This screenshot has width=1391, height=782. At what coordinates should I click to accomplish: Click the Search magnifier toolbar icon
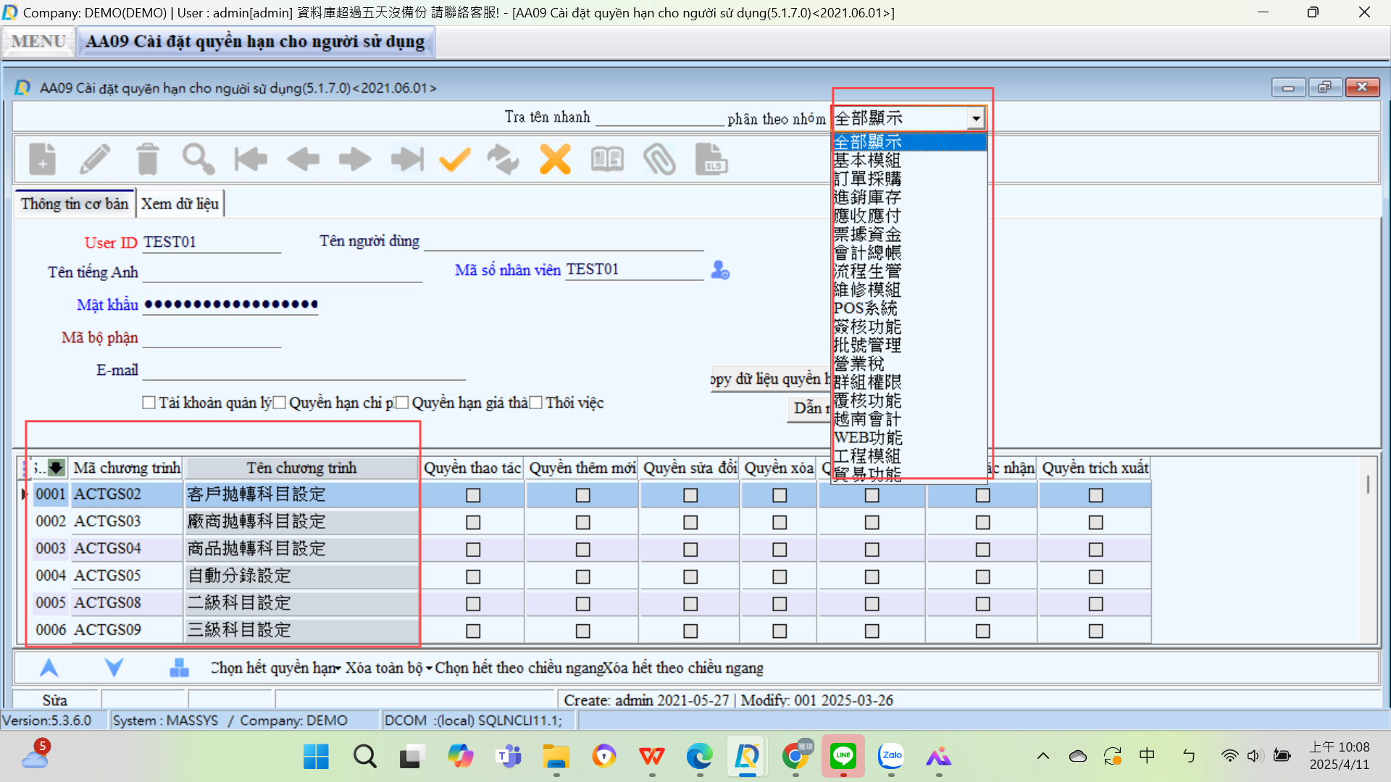click(199, 159)
